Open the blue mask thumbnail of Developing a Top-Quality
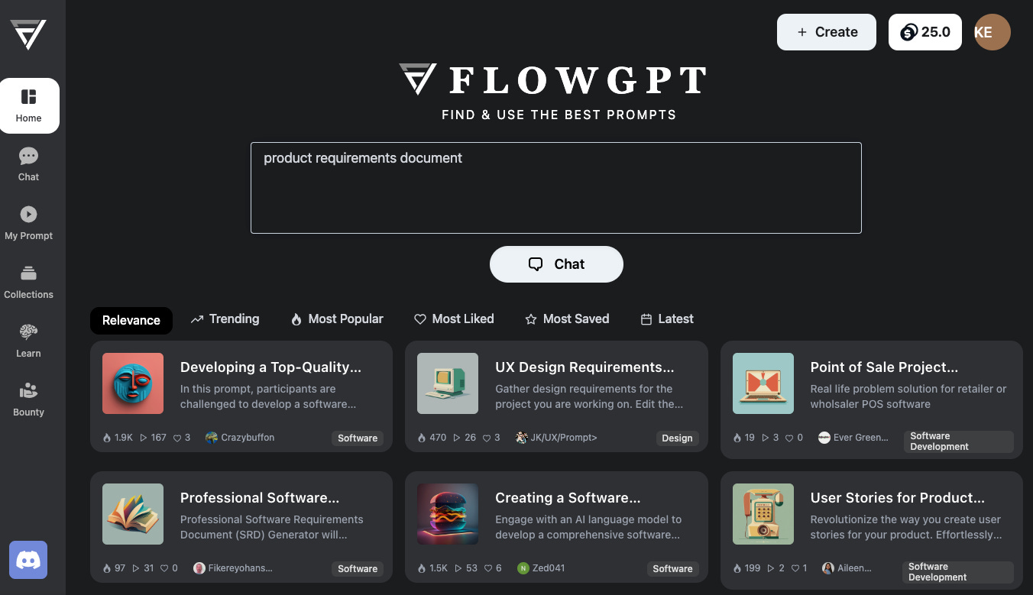This screenshot has width=1033, height=595. 133,383
